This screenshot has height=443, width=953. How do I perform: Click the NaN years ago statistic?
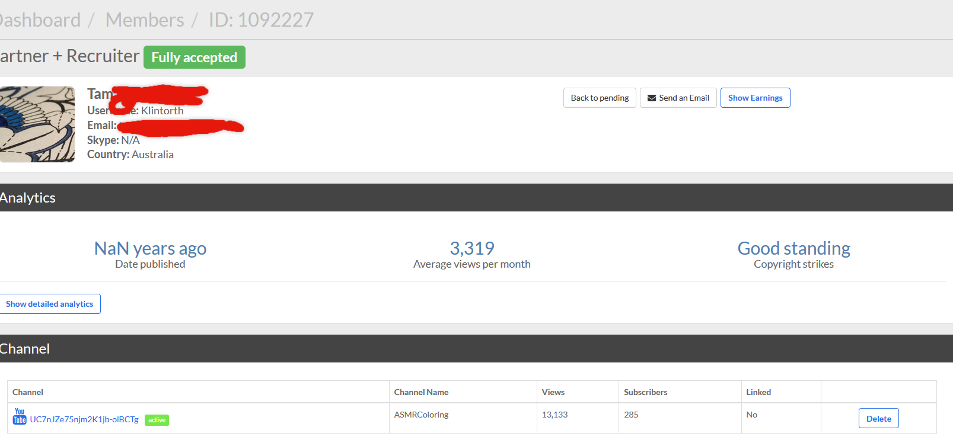[x=150, y=248]
